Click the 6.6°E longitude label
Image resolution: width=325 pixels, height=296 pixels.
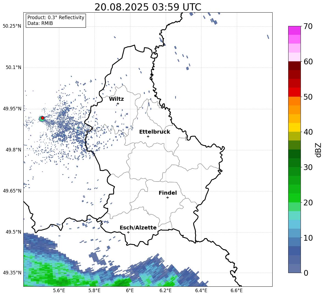(237, 291)
